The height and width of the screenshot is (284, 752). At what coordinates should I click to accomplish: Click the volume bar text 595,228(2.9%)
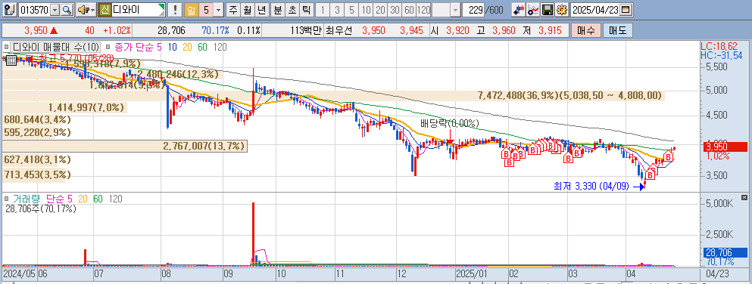(x=37, y=132)
